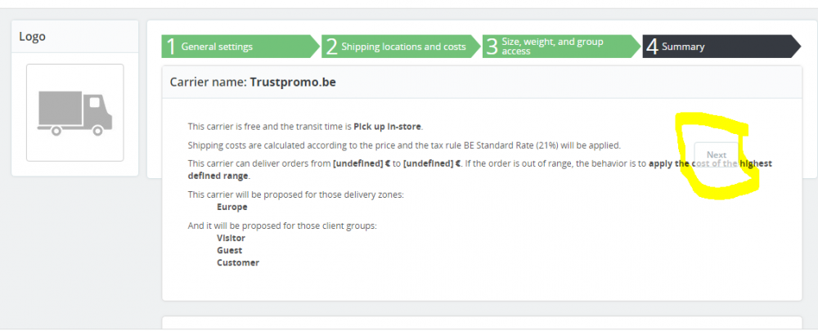Click the Trustpromo.be carrier name
Image resolution: width=818 pixels, height=331 pixels.
click(293, 83)
